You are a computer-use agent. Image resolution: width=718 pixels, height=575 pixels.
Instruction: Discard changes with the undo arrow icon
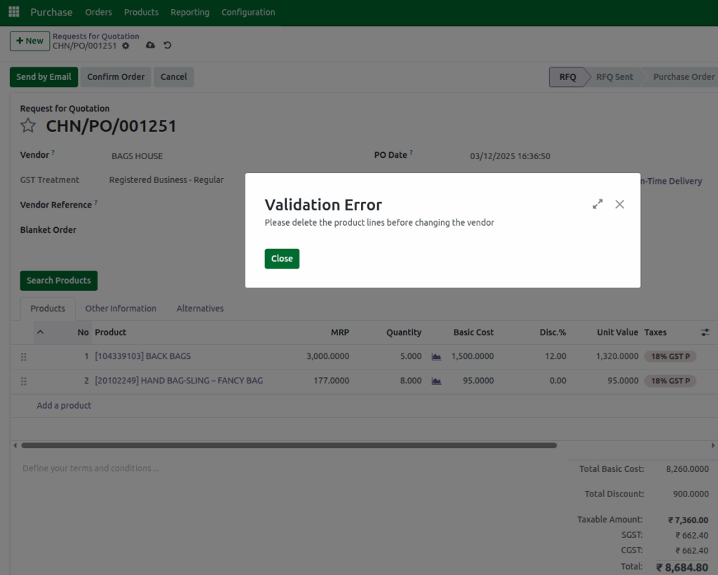[167, 44]
